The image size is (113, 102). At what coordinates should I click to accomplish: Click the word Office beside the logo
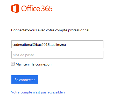click(31, 9)
